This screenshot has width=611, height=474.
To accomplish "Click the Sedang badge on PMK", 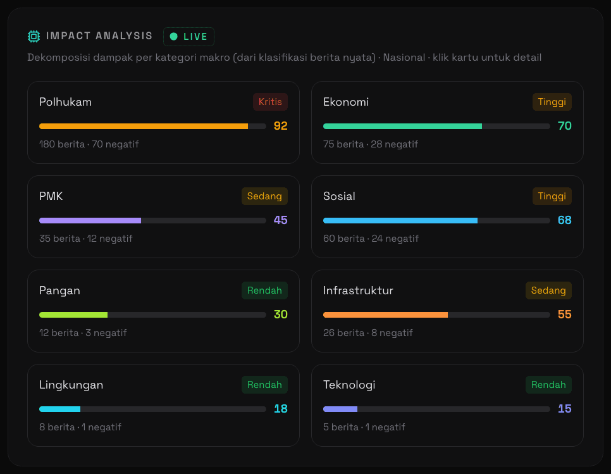I will coord(264,196).
